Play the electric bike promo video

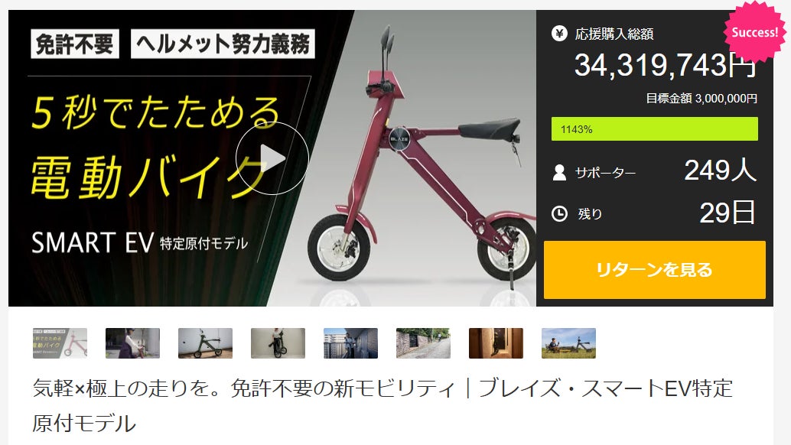click(x=272, y=158)
